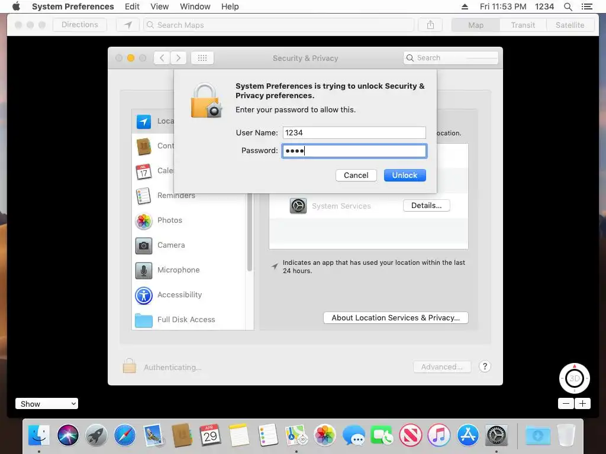Open Siri from the Dock
The image size is (606, 454).
click(x=67, y=435)
